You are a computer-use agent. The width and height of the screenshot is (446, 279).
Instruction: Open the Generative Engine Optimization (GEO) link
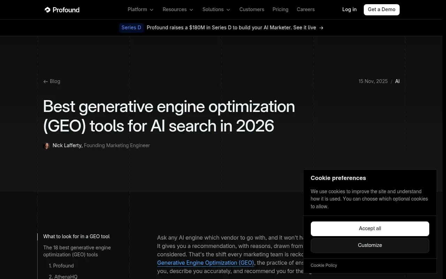point(206,263)
